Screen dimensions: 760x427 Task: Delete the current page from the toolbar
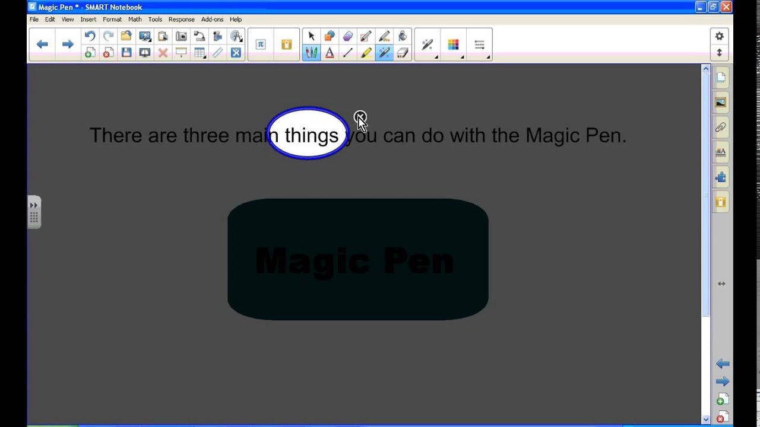tap(108, 53)
